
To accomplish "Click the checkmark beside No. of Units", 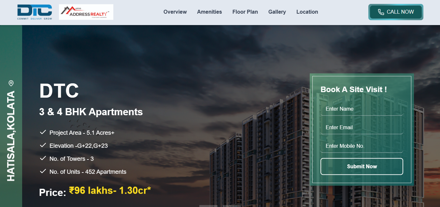I will coord(43,171).
